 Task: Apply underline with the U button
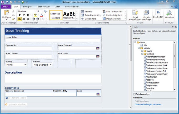[28, 15]
